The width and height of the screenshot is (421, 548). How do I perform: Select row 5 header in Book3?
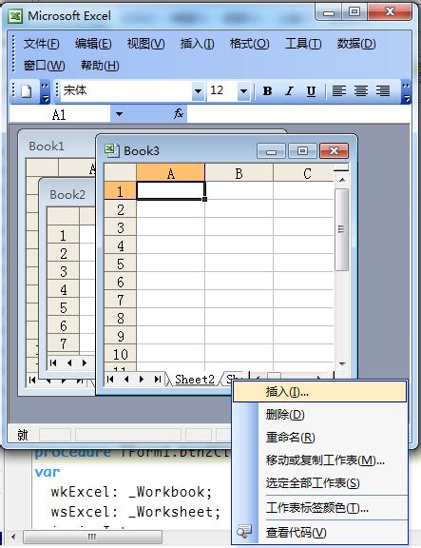point(120,264)
